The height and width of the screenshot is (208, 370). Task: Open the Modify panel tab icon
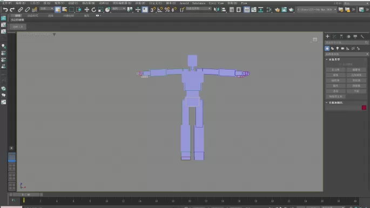[334, 36]
